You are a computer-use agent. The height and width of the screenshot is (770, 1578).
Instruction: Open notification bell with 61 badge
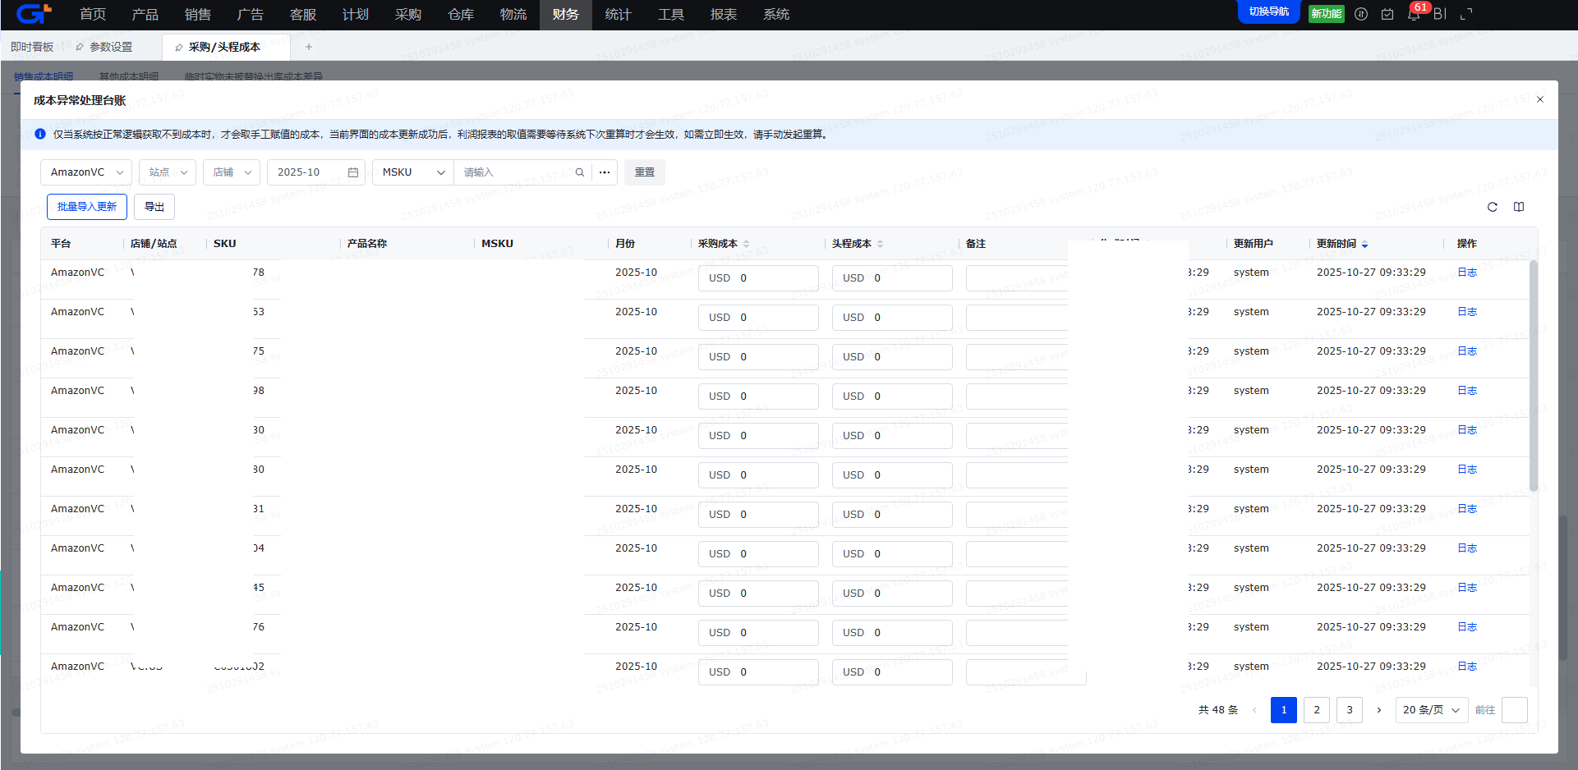1414,14
